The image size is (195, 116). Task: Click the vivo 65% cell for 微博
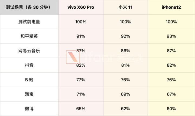coord(81,109)
